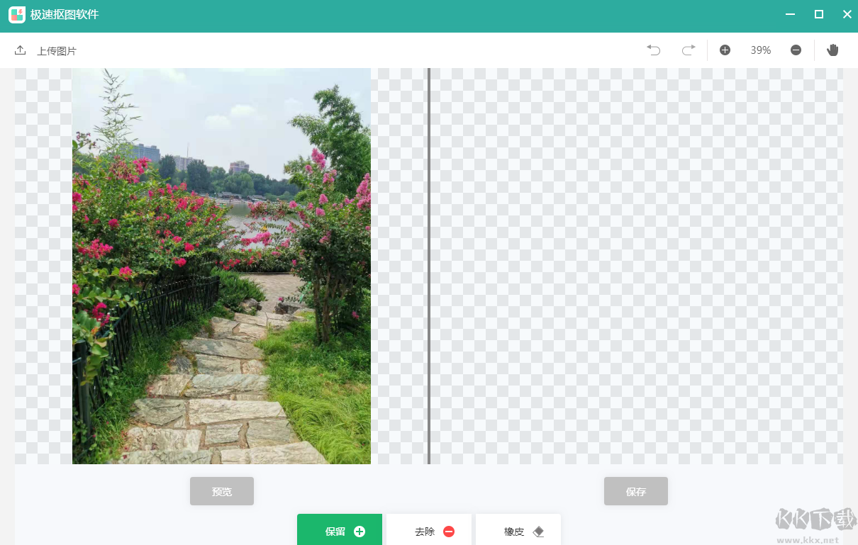Click the vertical divider between the panels
The height and width of the screenshot is (545, 858).
click(428, 266)
